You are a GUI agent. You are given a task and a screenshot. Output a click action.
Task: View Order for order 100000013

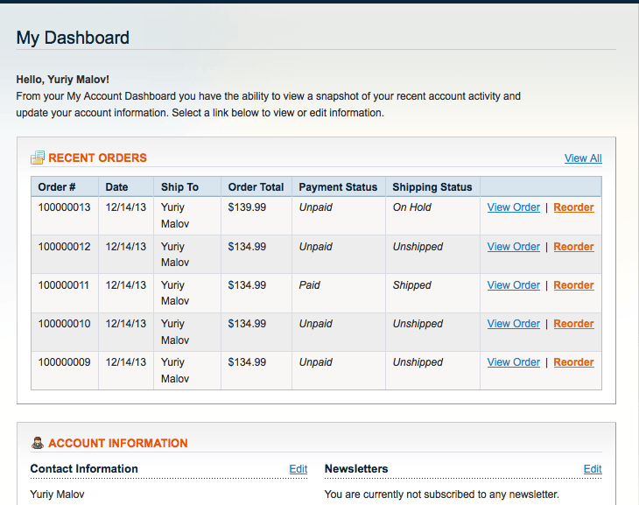point(513,207)
